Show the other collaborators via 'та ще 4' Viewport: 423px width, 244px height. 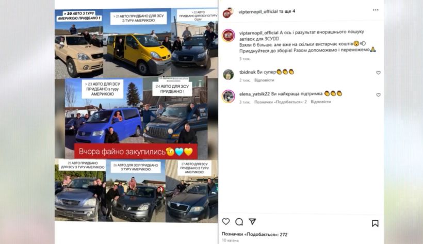pos(287,11)
